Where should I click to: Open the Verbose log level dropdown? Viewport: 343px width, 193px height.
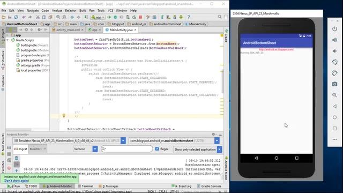(85, 149)
